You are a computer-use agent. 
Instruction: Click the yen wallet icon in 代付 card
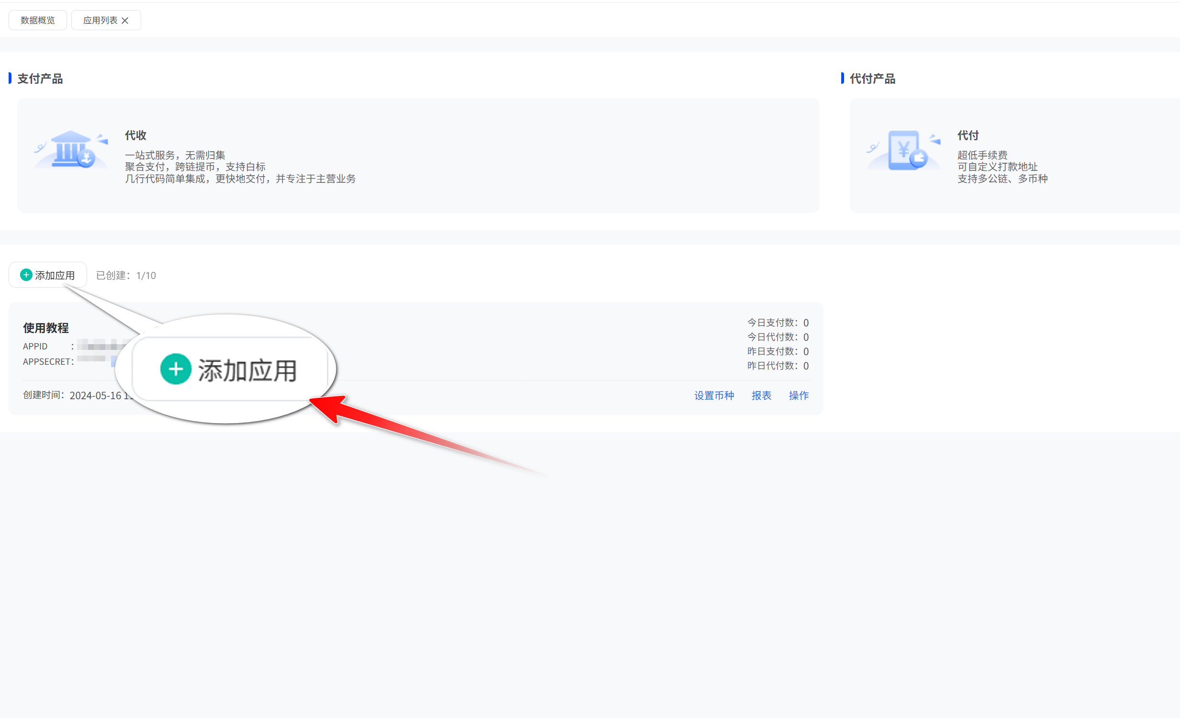click(x=904, y=150)
